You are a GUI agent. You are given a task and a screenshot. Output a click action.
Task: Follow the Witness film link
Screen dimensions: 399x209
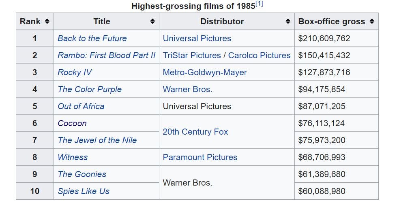[x=73, y=157]
